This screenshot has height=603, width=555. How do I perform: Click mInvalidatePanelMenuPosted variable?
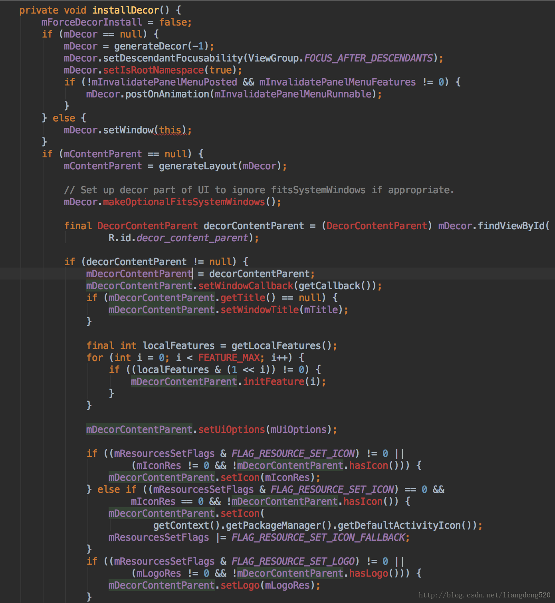point(165,82)
